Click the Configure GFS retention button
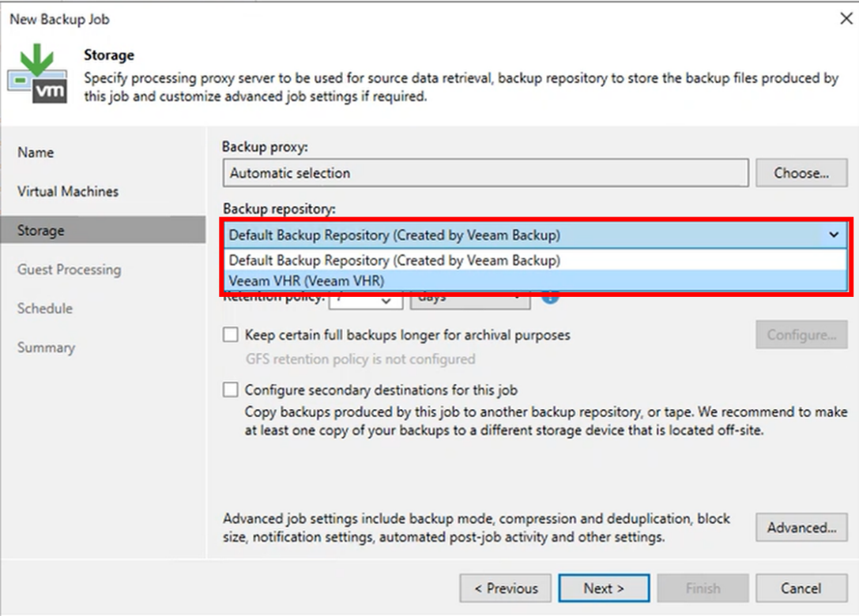The width and height of the screenshot is (859, 616). [801, 335]
